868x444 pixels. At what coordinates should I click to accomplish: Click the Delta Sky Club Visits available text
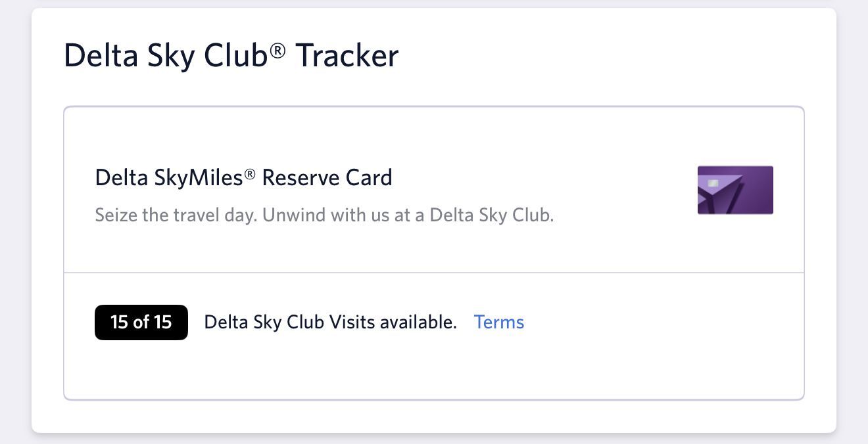(330, 322)
